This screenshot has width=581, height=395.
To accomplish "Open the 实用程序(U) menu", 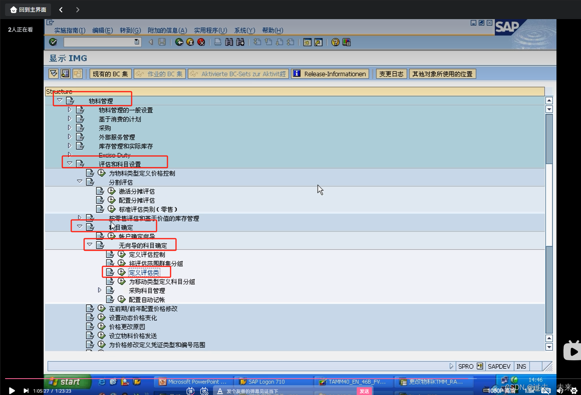I will point(210,30).
